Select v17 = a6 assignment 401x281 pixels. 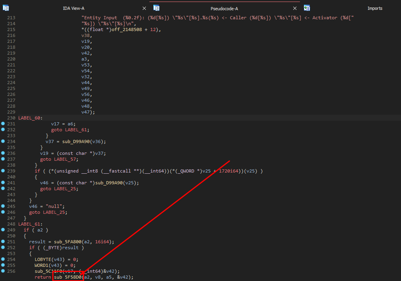(63, 124)
